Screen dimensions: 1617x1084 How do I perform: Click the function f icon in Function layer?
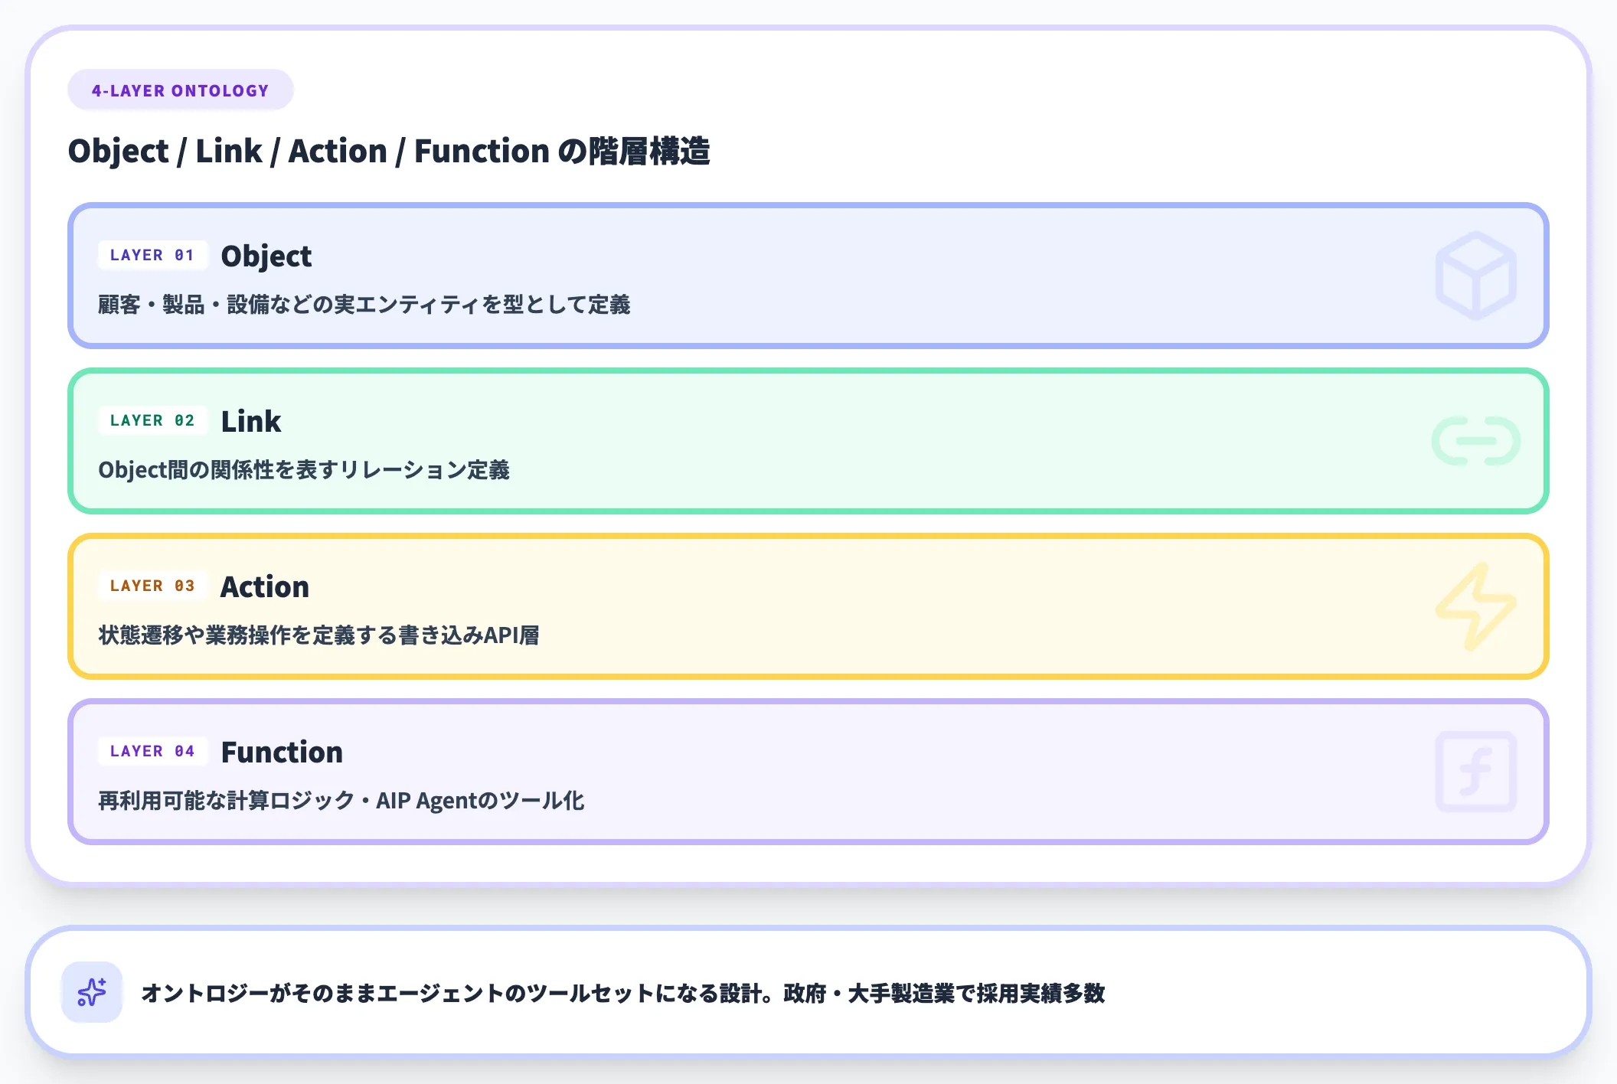coord(1475,772)
